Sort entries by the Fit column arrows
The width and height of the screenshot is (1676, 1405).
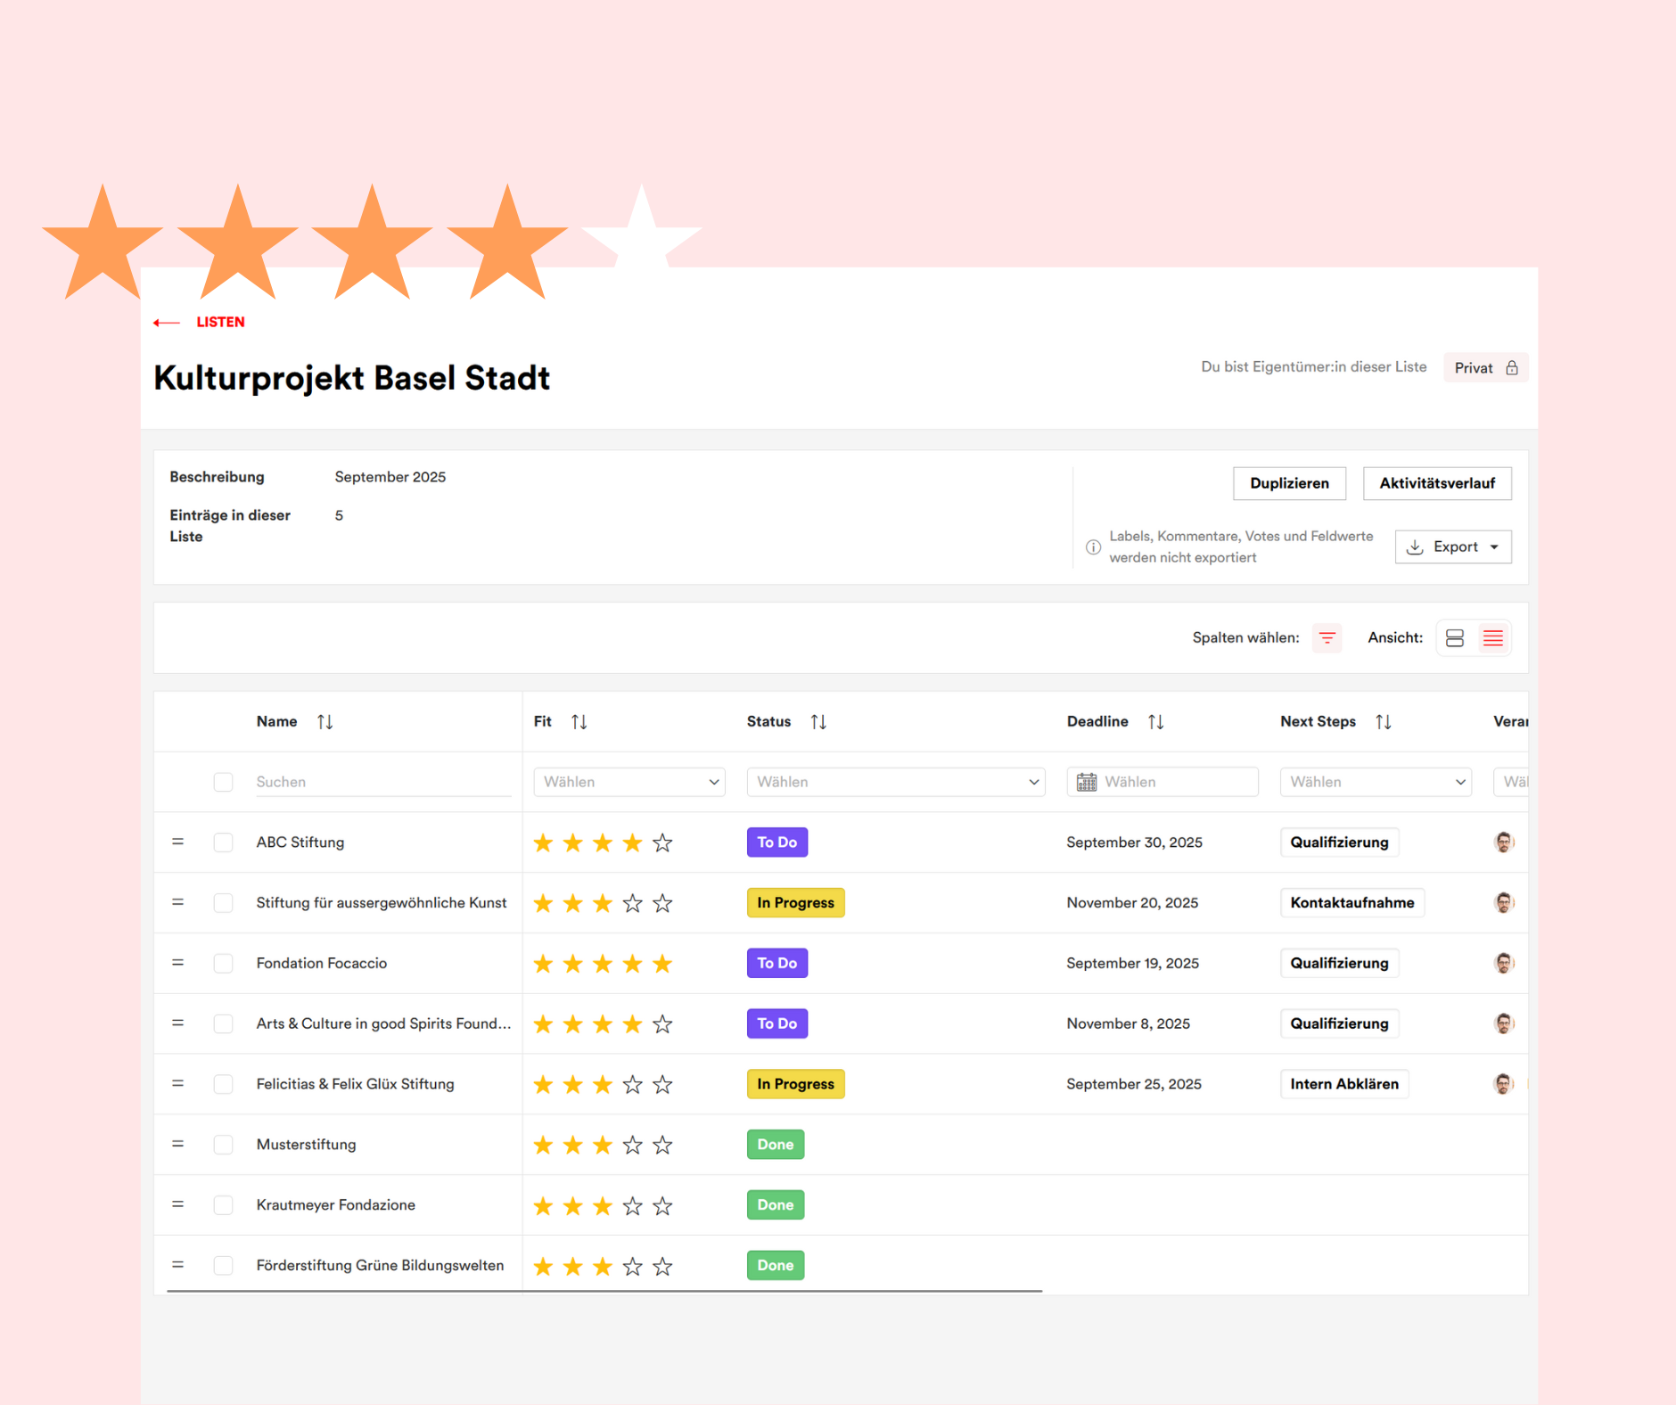click(x=579, y=721)
